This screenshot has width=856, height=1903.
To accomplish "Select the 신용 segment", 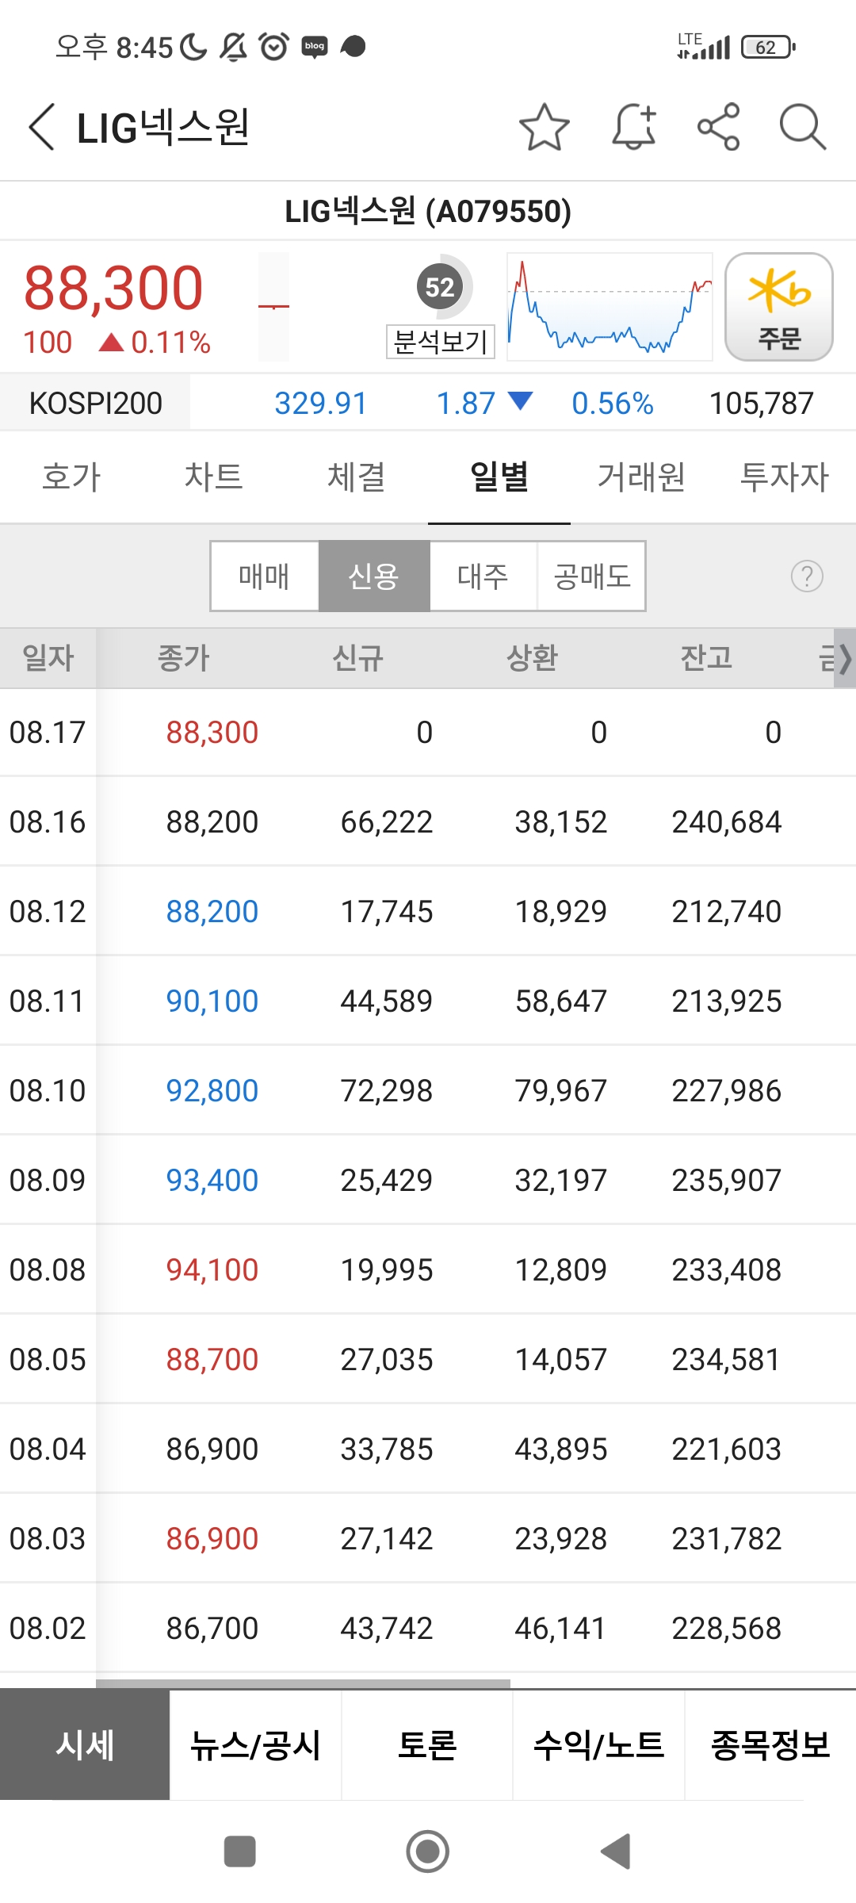I will [x=374, y=576].
